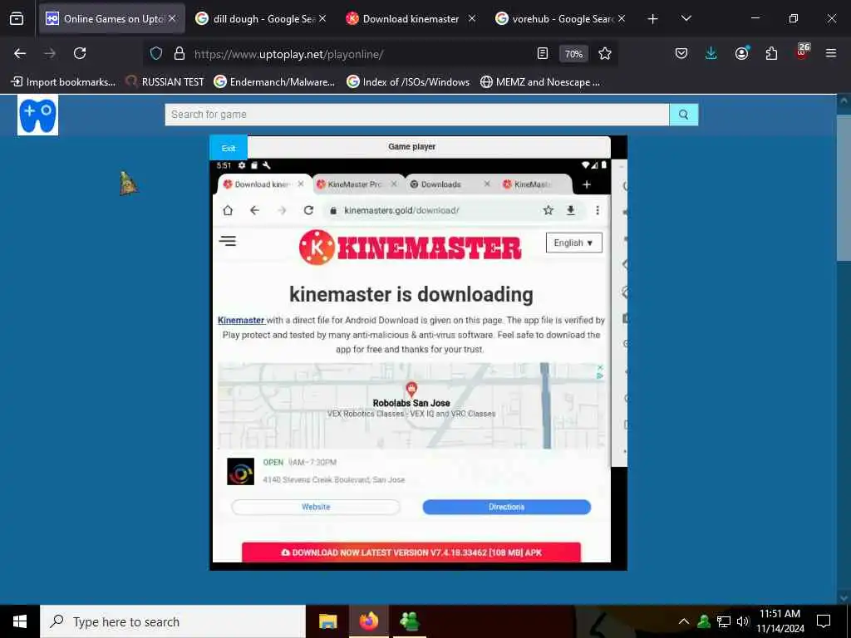Click the cyan game search button

(x=683, y=115)
